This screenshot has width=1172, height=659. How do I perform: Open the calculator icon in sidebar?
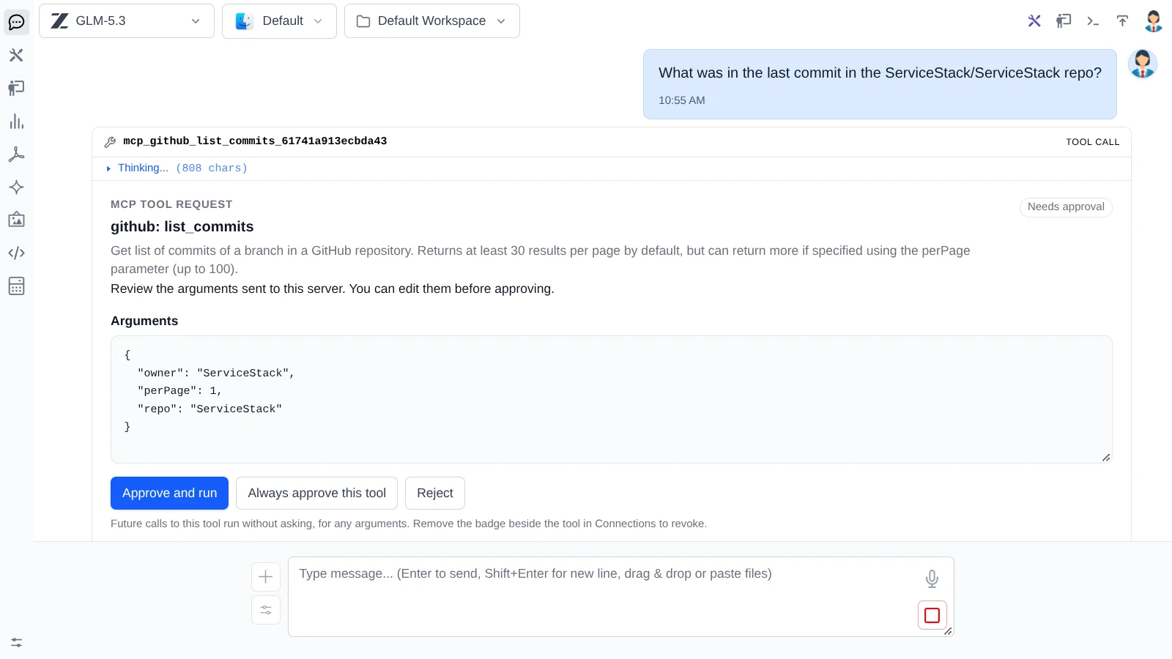click(16, 286)
